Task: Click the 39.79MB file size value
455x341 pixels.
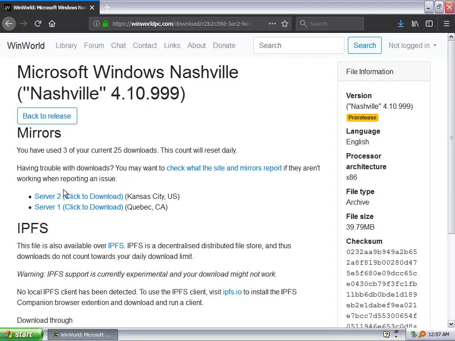Action: tap(360, 227)
